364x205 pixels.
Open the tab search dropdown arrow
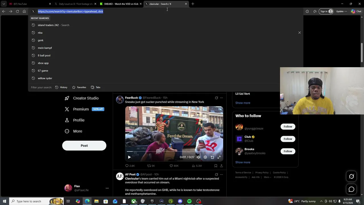pos(4,4)
